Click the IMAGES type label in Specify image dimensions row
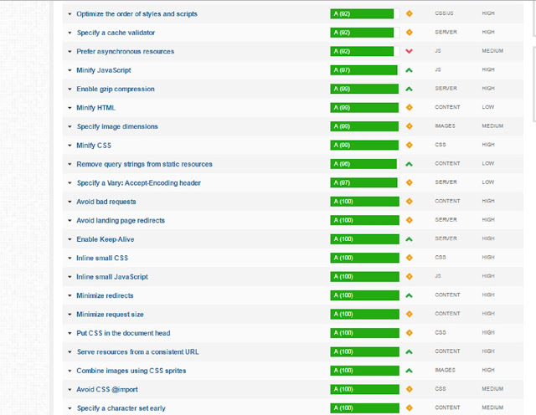 pos(445,126)
